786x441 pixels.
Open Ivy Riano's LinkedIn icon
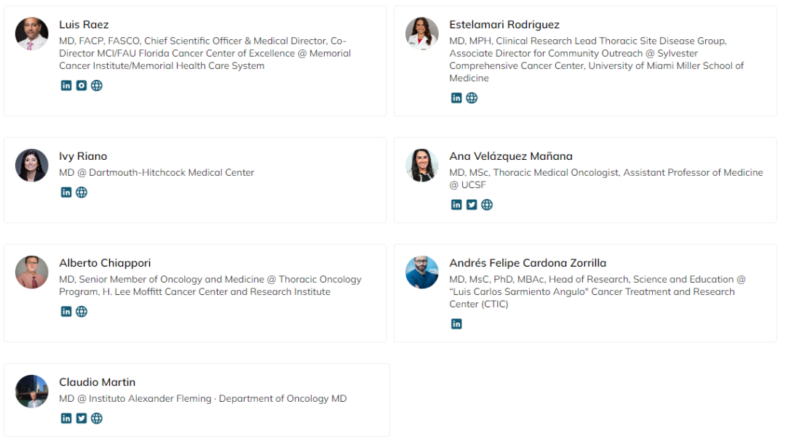[66, 193]
